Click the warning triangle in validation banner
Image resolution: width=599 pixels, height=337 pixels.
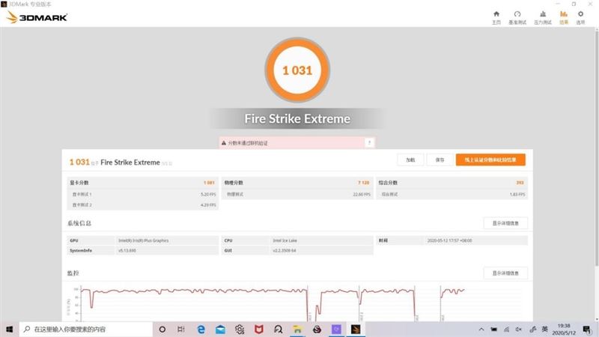pos(224,143)
